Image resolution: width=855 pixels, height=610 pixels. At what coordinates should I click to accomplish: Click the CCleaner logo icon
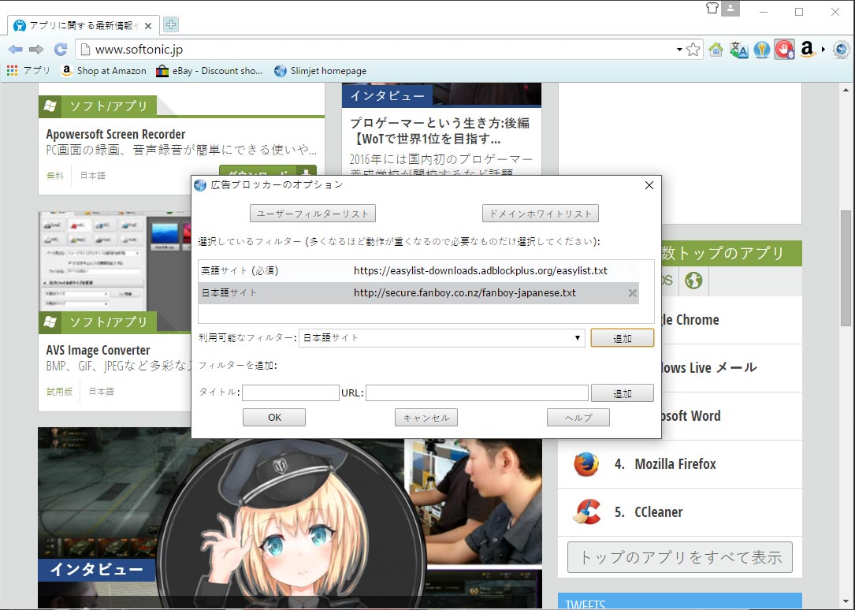click(586, 511)
